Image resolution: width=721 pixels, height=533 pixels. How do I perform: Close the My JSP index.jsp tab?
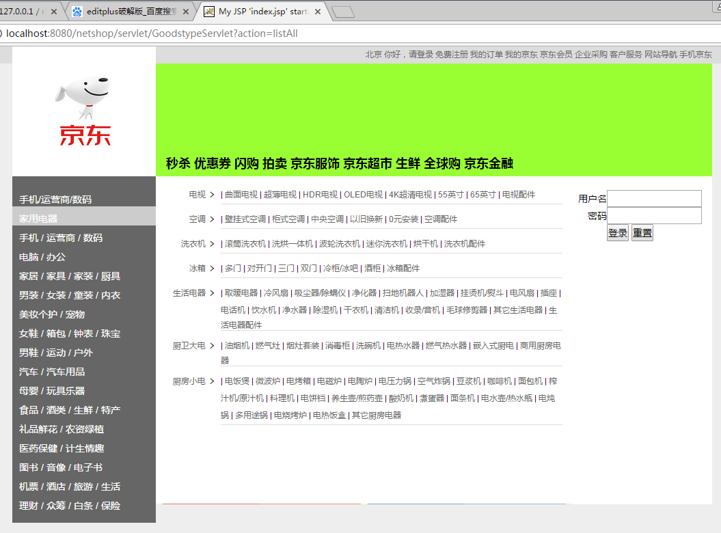(x=318, y=12)
